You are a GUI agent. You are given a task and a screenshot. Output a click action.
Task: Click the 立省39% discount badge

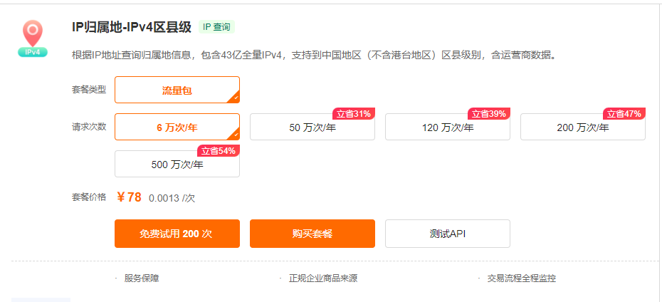point(489,113)
